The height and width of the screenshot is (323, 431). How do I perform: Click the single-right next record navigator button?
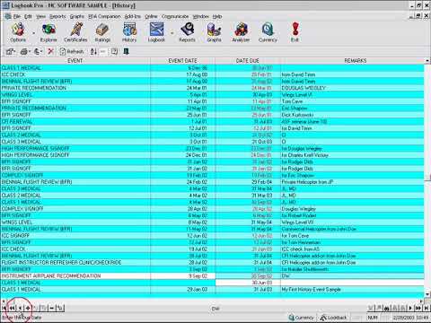point(410,308)
